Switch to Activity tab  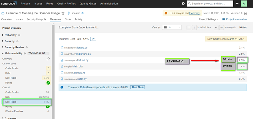tap(79, 19)
